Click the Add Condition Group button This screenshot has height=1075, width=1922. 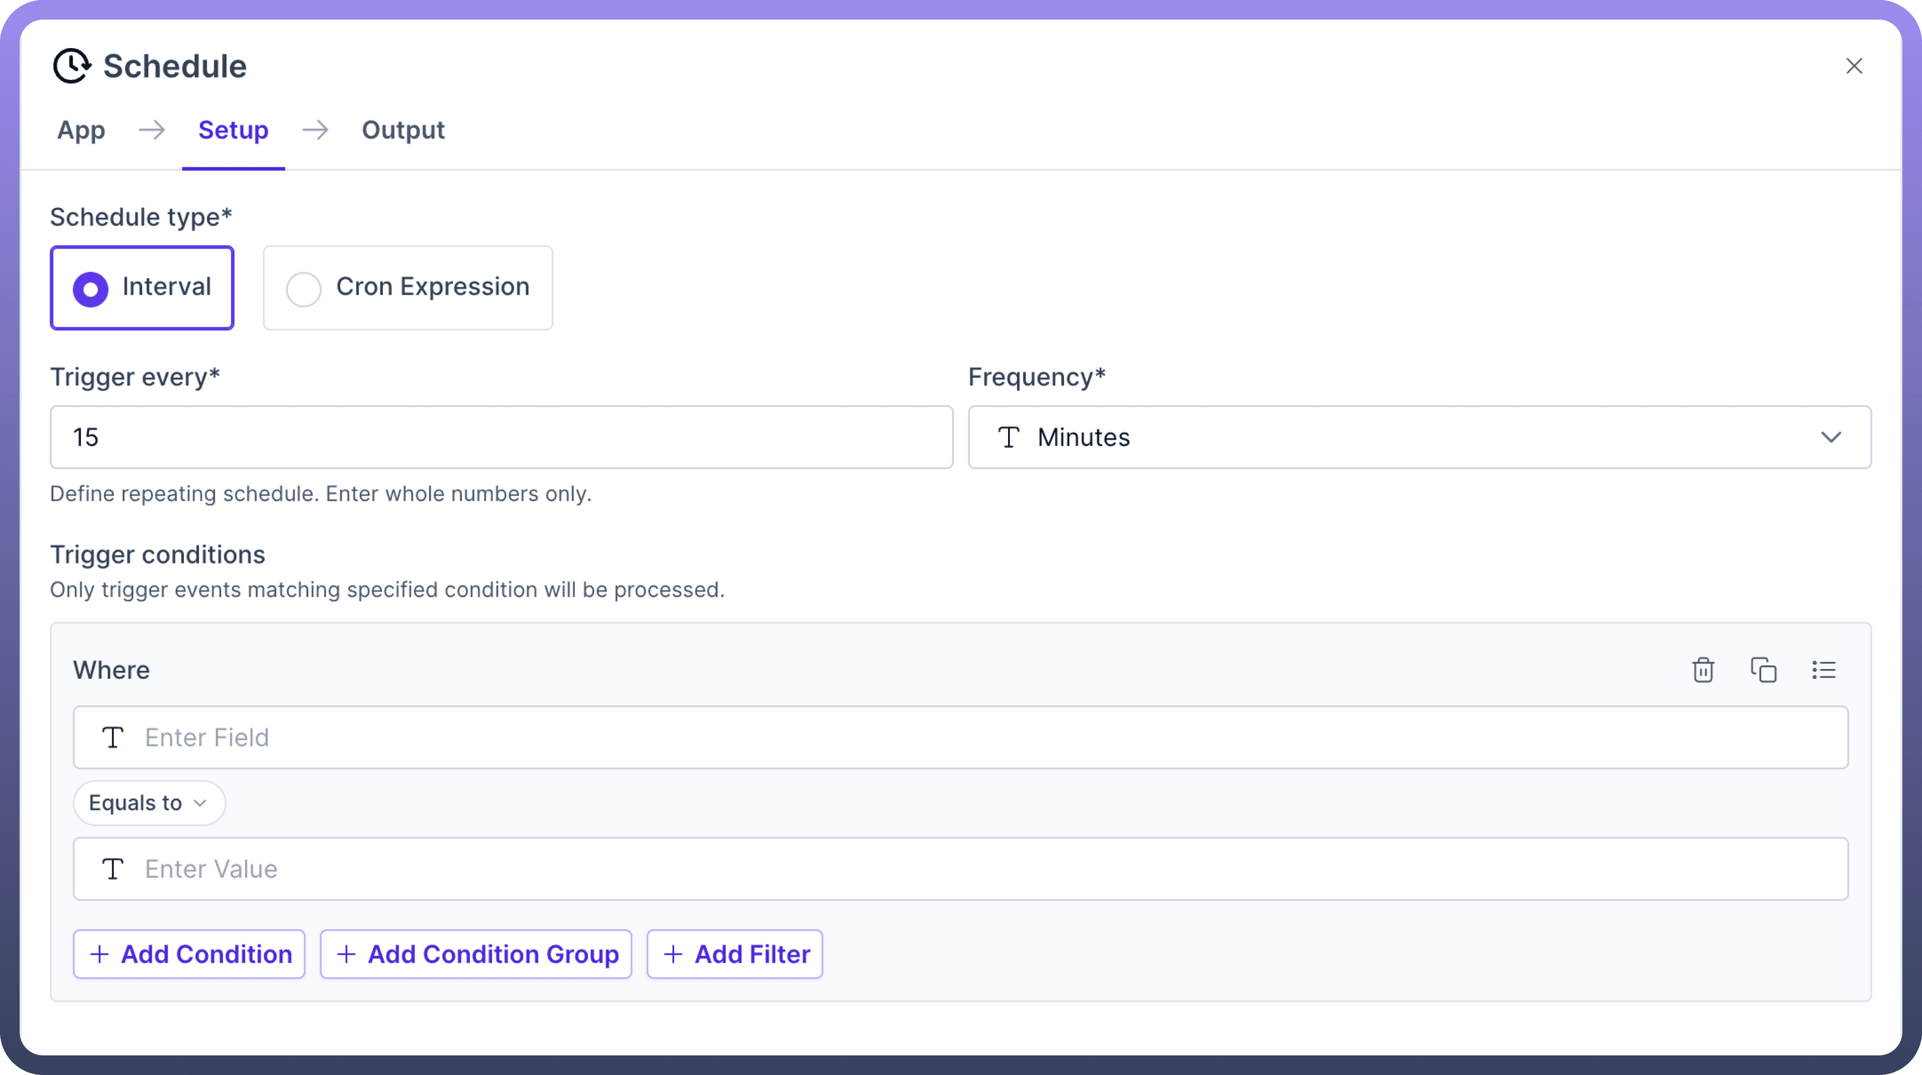pyautogui.click(x=476, y=954)
